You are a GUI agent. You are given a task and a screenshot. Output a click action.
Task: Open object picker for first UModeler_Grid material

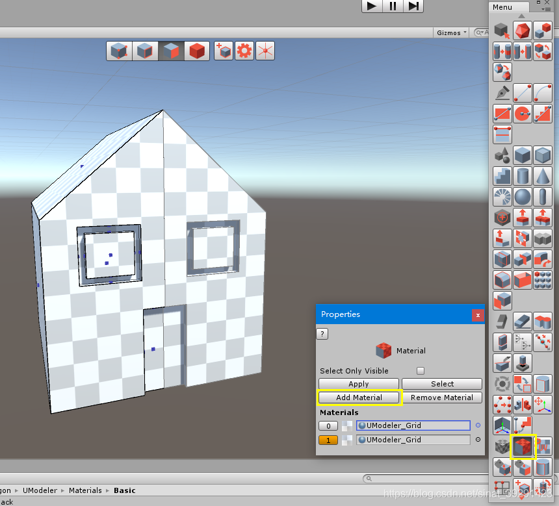tap(478, 426)
